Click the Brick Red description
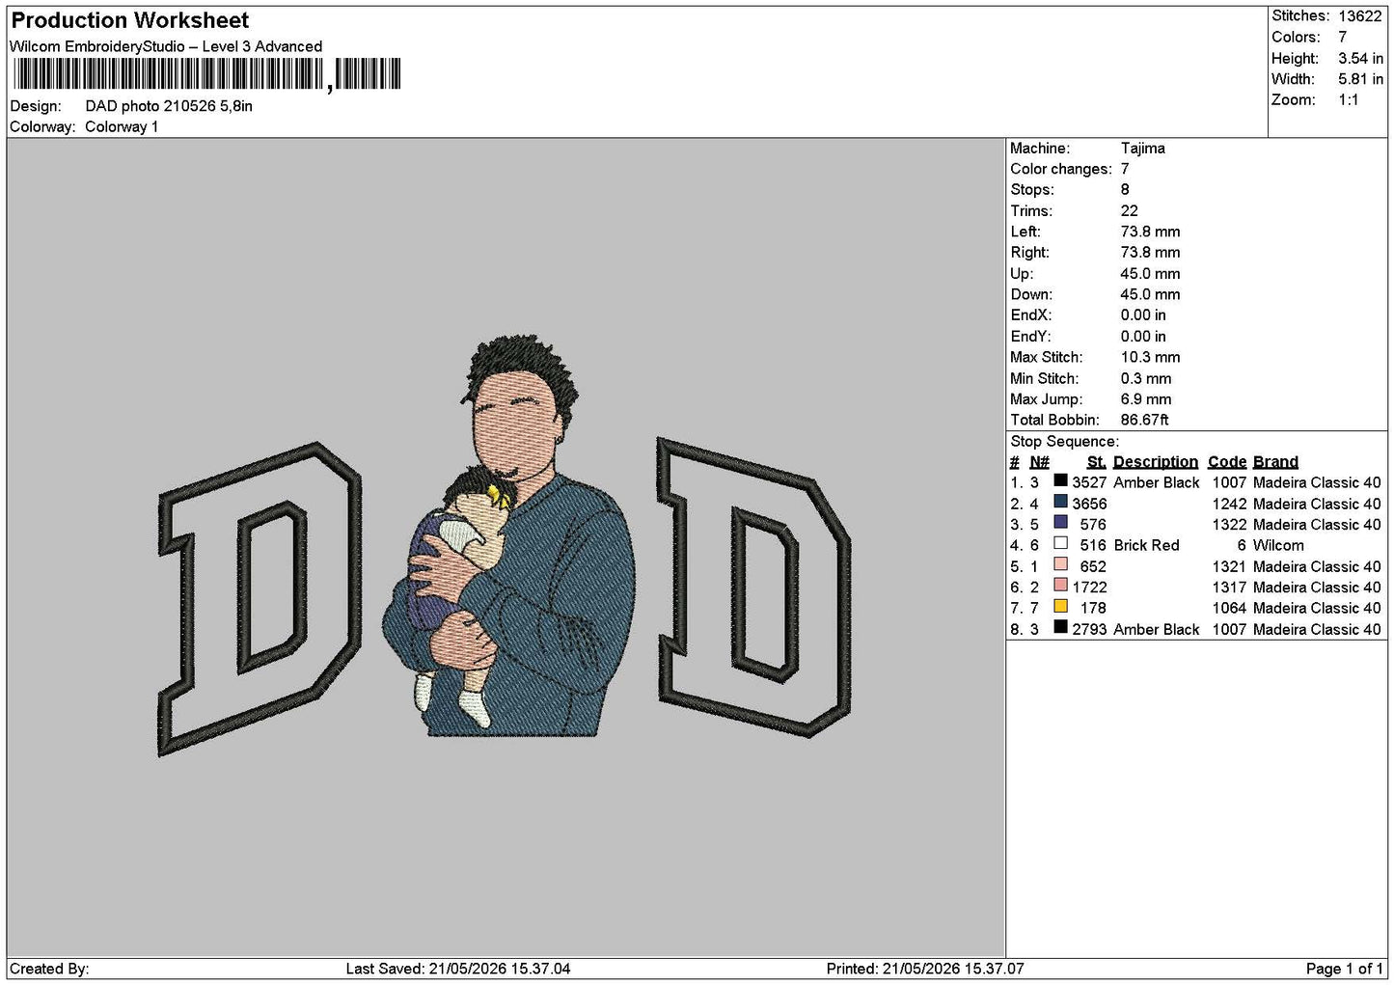 coord(1146,545)
